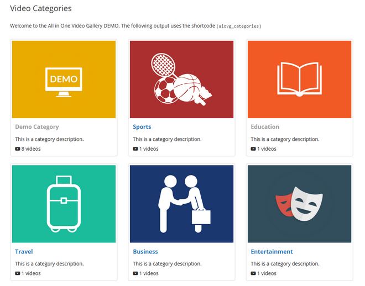Screen dimensions: 365x286
Task: Open the Entertainment theater masks thumbnail
Action: coord(299,204)
